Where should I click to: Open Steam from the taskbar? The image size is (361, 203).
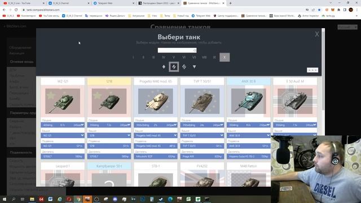(161, 199)
